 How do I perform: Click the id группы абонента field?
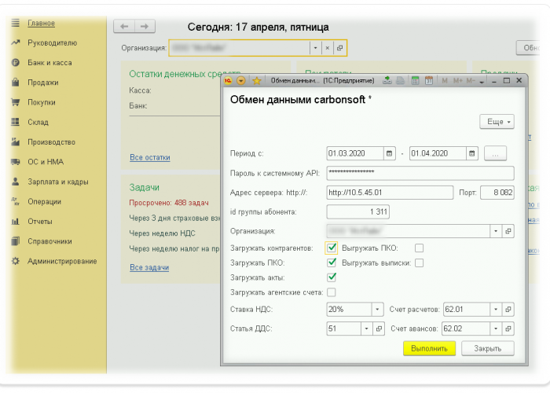pos(357,212)
